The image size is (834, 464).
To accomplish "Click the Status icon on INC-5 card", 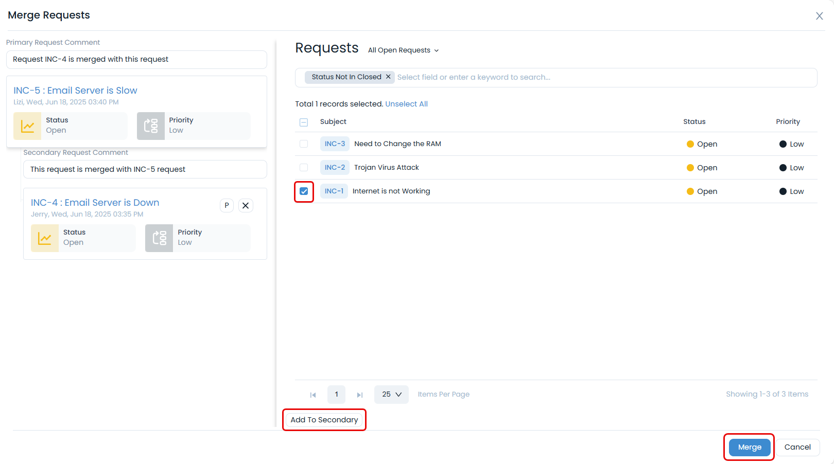I will click(27, 126).
